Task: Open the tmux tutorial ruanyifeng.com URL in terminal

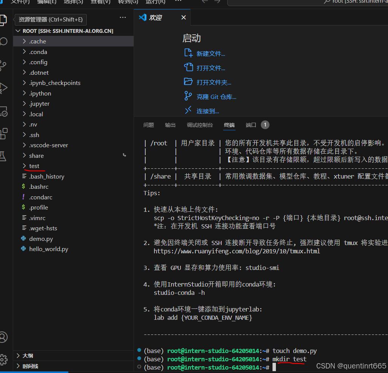Action: (237, 251)
